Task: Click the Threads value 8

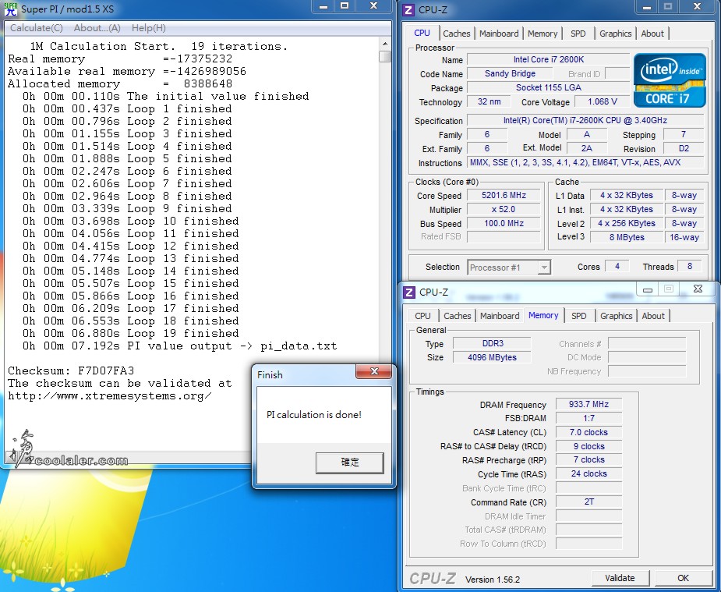Action: coord(689,266)
